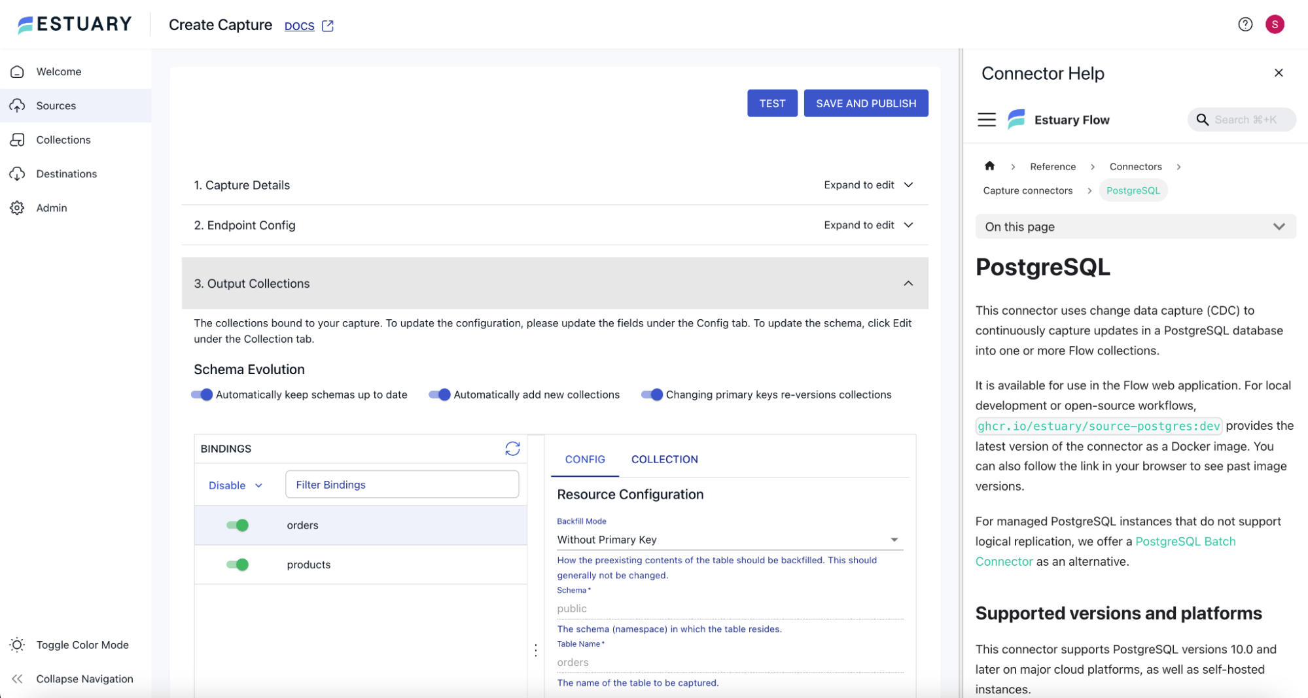This screenshot has height=698, width=1308.
Task: Click the Sources cloud upload icon
Action: [18, 105]
